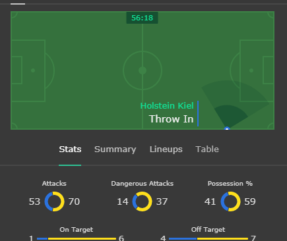This screenshot has width=287, height=241.
Task: Click the right penalty spot on pitch
Action: (x=251, y=70)
